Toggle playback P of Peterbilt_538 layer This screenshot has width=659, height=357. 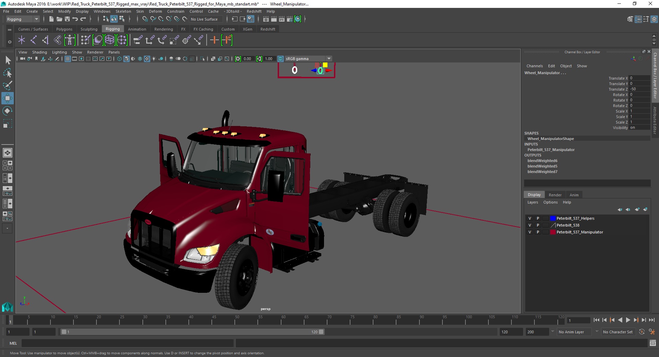click(538, 225)
